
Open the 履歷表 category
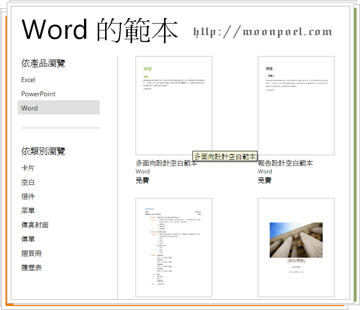31,268
